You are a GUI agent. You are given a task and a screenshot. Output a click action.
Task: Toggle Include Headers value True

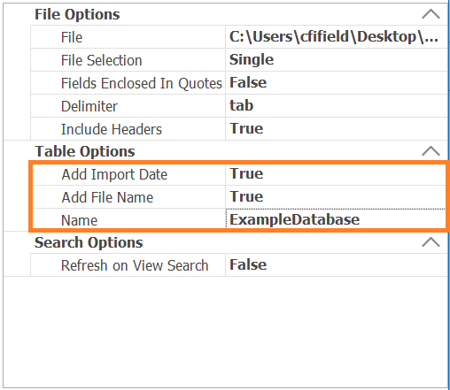[337, 129]
